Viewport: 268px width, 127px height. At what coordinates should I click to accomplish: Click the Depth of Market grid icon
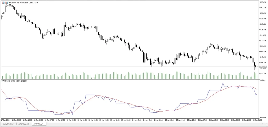3,3
